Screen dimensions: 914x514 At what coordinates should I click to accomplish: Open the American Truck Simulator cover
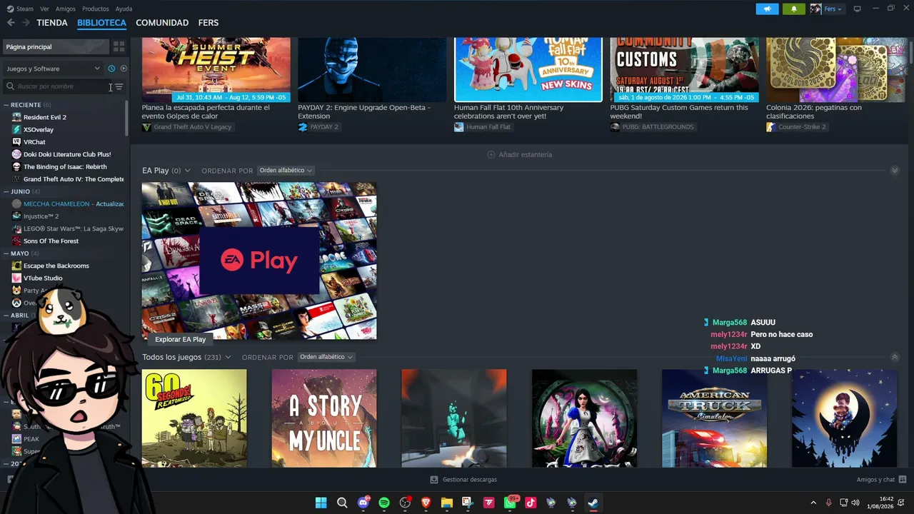pyautogui.click(x=715, y=418)
